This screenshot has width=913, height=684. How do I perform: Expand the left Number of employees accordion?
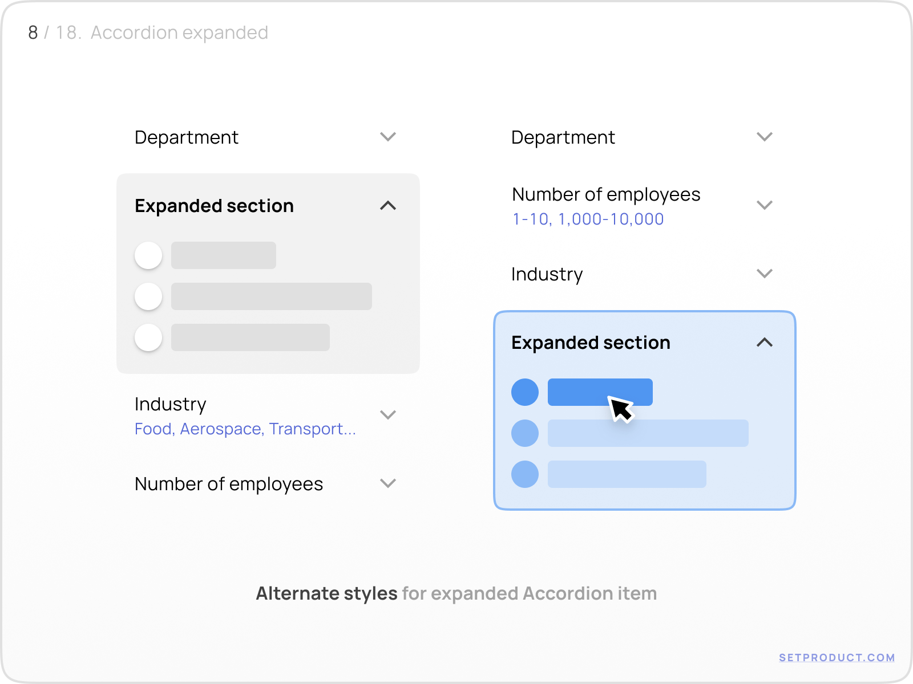pos(228,483)
